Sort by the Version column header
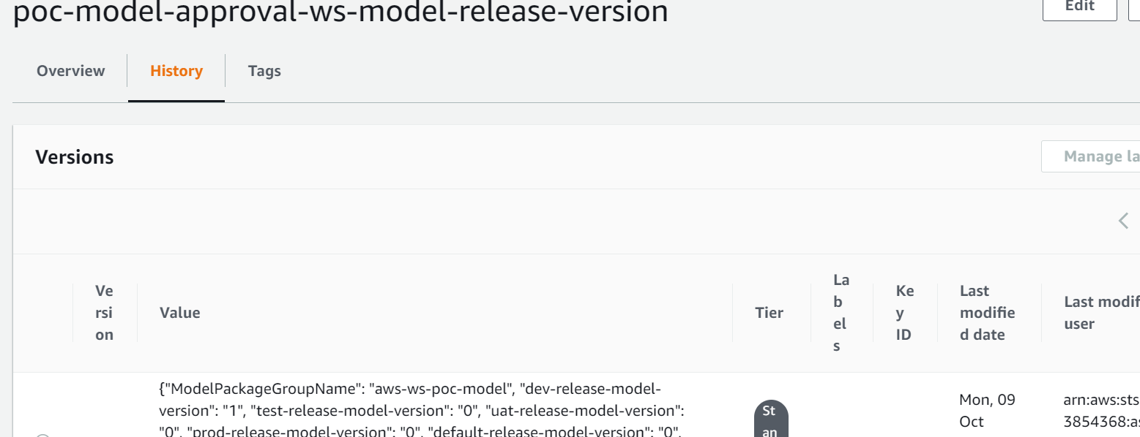 [104, 312]
